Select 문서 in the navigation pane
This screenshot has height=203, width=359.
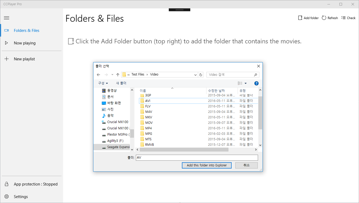coord(108,97)
